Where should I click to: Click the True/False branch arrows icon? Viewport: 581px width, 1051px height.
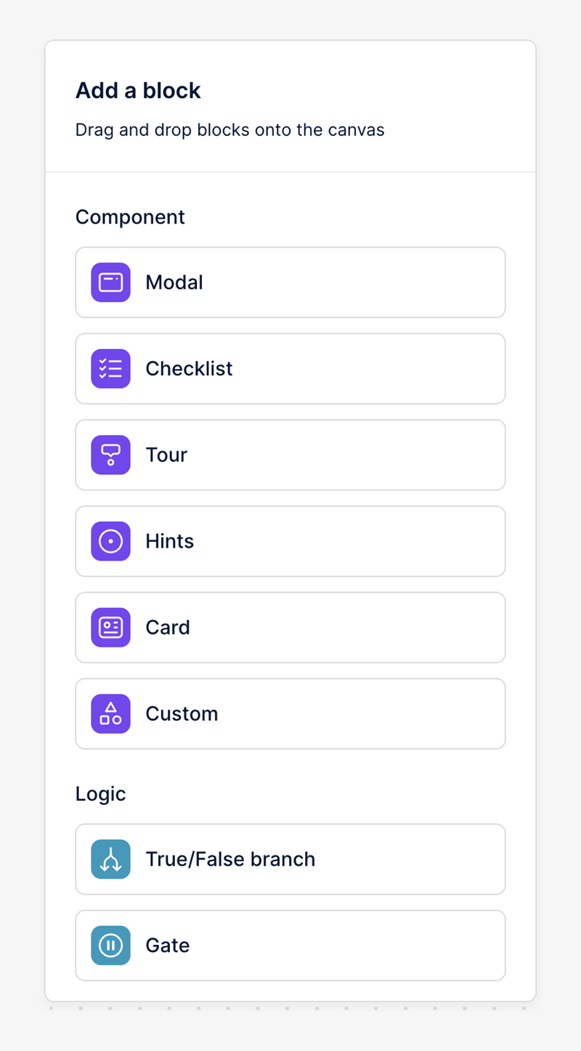(x=110, y=859)
